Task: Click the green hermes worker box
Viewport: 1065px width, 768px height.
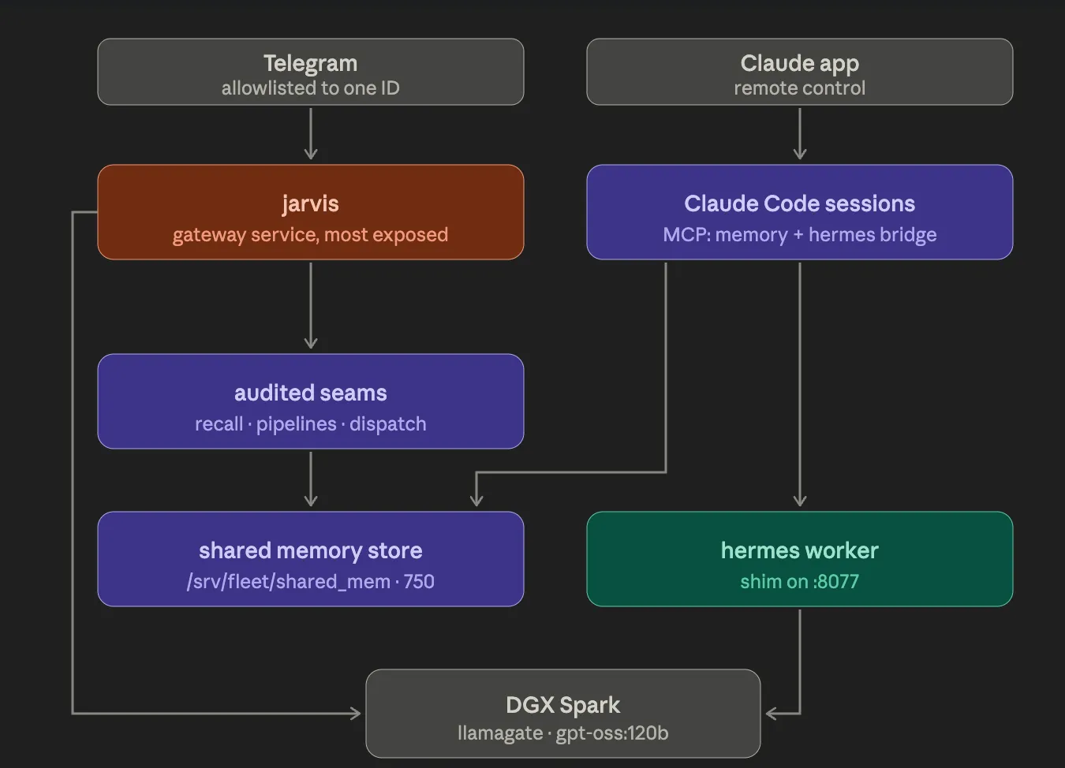Action: pyautogui.click(x=800, y=559)
